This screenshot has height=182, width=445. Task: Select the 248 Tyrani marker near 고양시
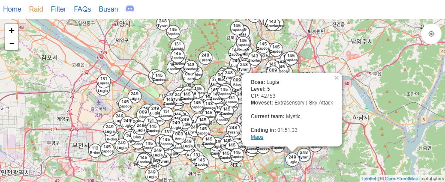(163, 23)
